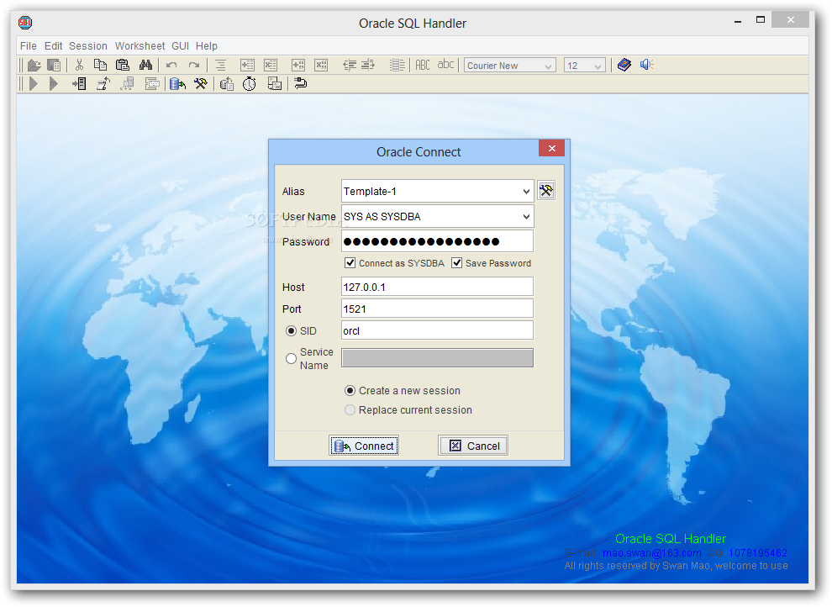Viewport: 832px width, 607px height.
Task: Click the script with arrow toolbar icon
Action: [x=103, y=84]
